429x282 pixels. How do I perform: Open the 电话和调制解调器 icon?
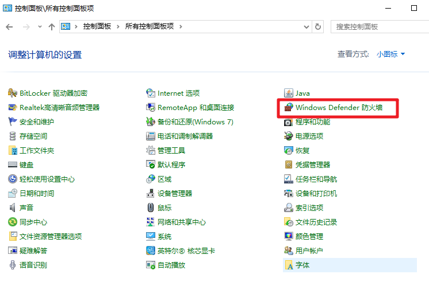click(151, 136)
